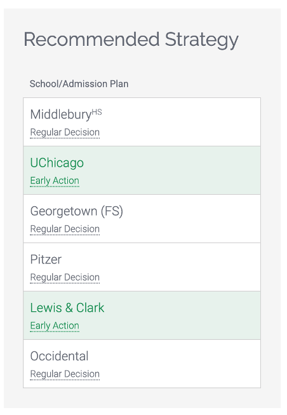Click the Recommended Strategy heading

click(131, 39)
